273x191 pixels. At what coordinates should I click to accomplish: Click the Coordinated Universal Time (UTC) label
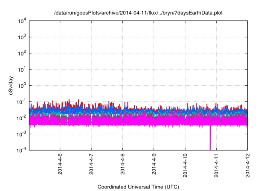[x=138, y=187]
